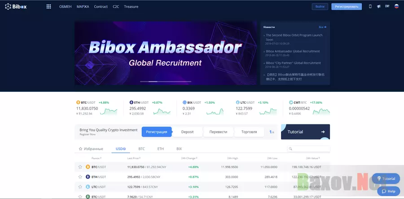Click the market search input field

point(308,148)
